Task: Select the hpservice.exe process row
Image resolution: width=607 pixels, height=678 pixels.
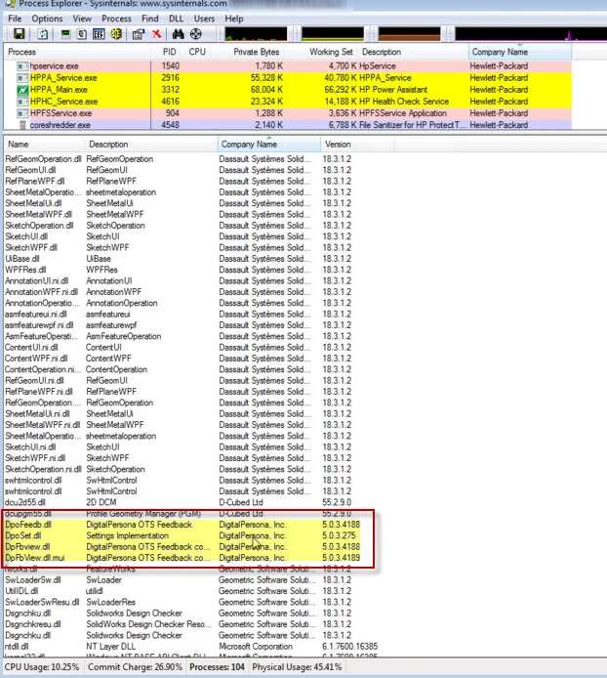Action: [x=288, y=66]
